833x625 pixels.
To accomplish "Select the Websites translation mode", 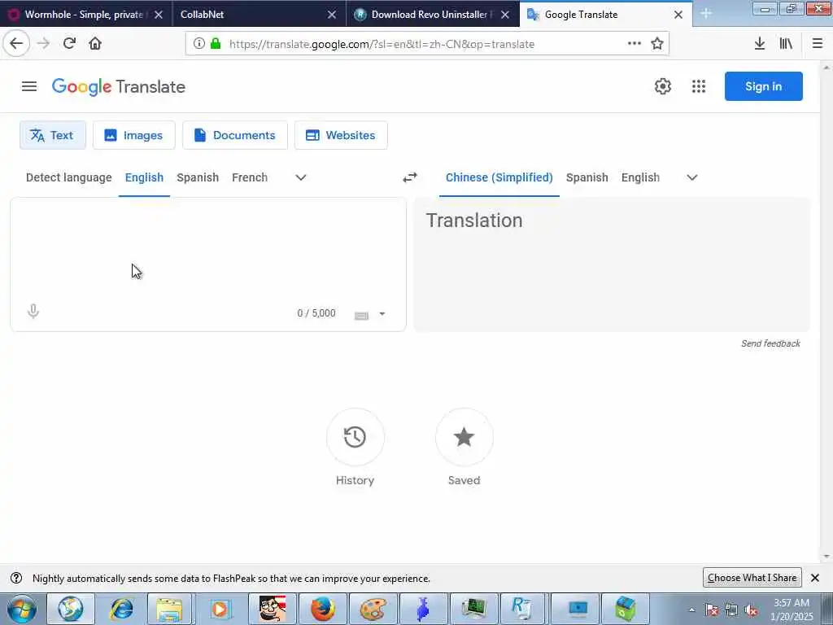I will tap(341, 135).
